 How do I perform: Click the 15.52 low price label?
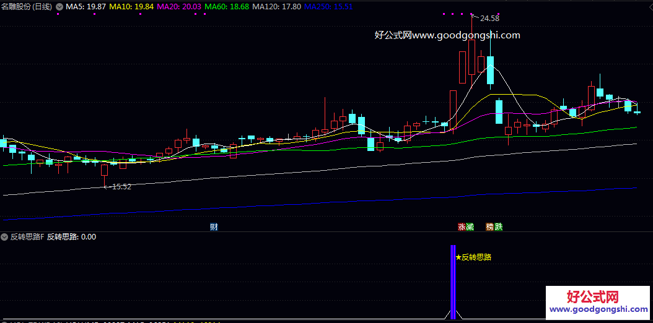(122, 187)
